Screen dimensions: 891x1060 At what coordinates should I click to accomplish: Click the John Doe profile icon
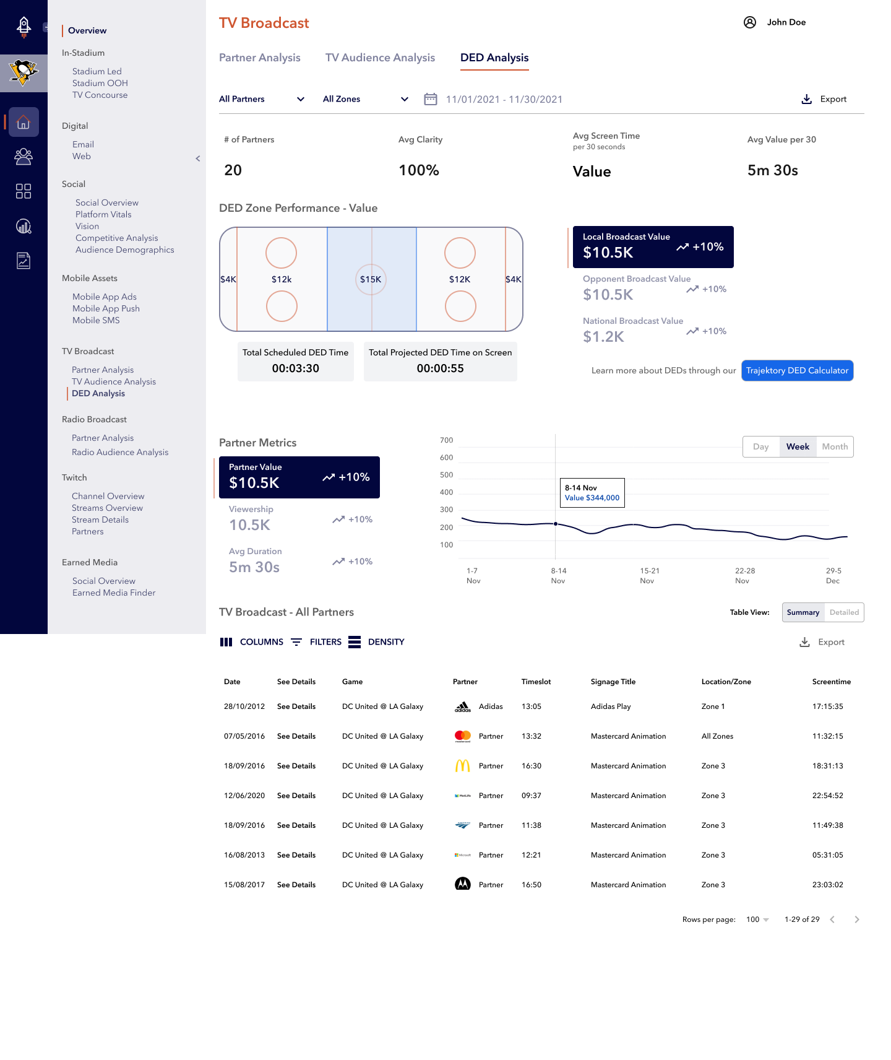(x=750, y=22)
